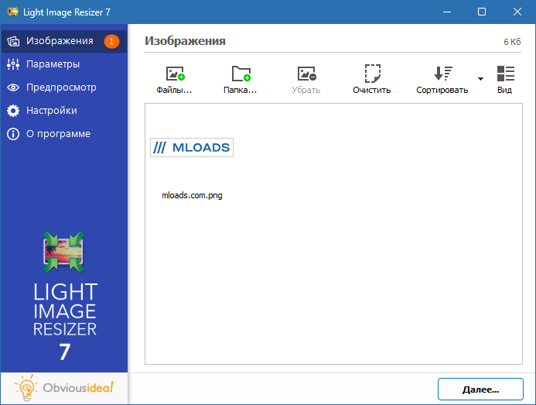
Task: Select the MLOADS image thumbnail
Action: click(x=192, y=148)
